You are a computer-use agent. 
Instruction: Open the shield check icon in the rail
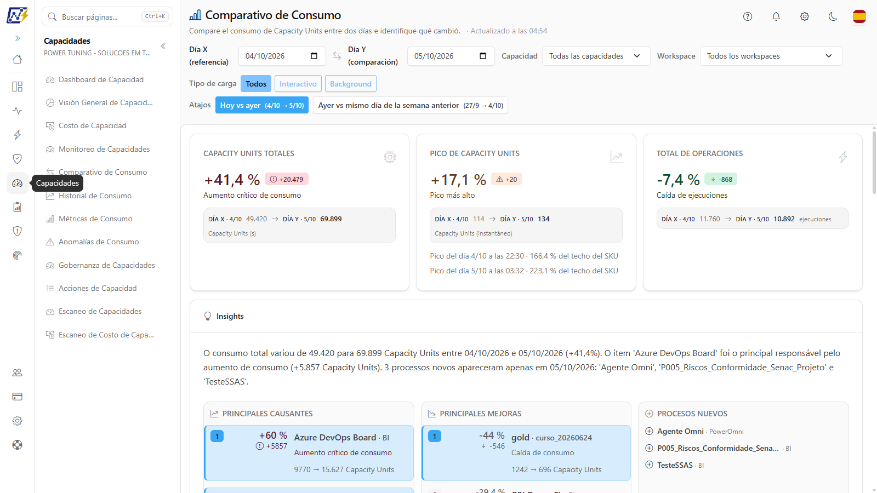click(x=18, y=159)
